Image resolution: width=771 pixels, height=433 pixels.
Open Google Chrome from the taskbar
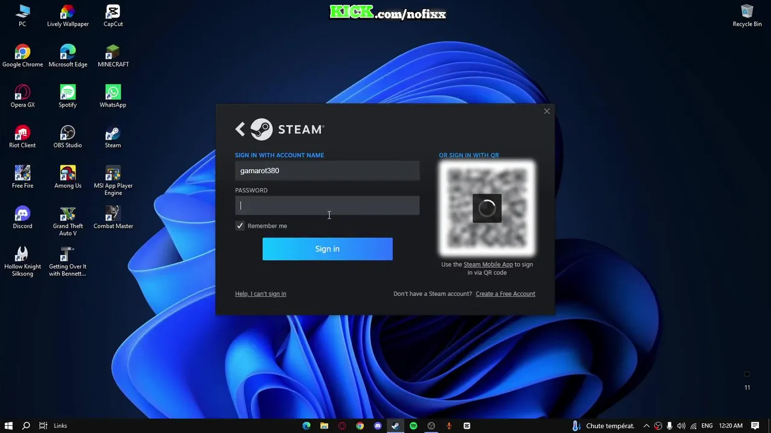click(x=360, y=426)
